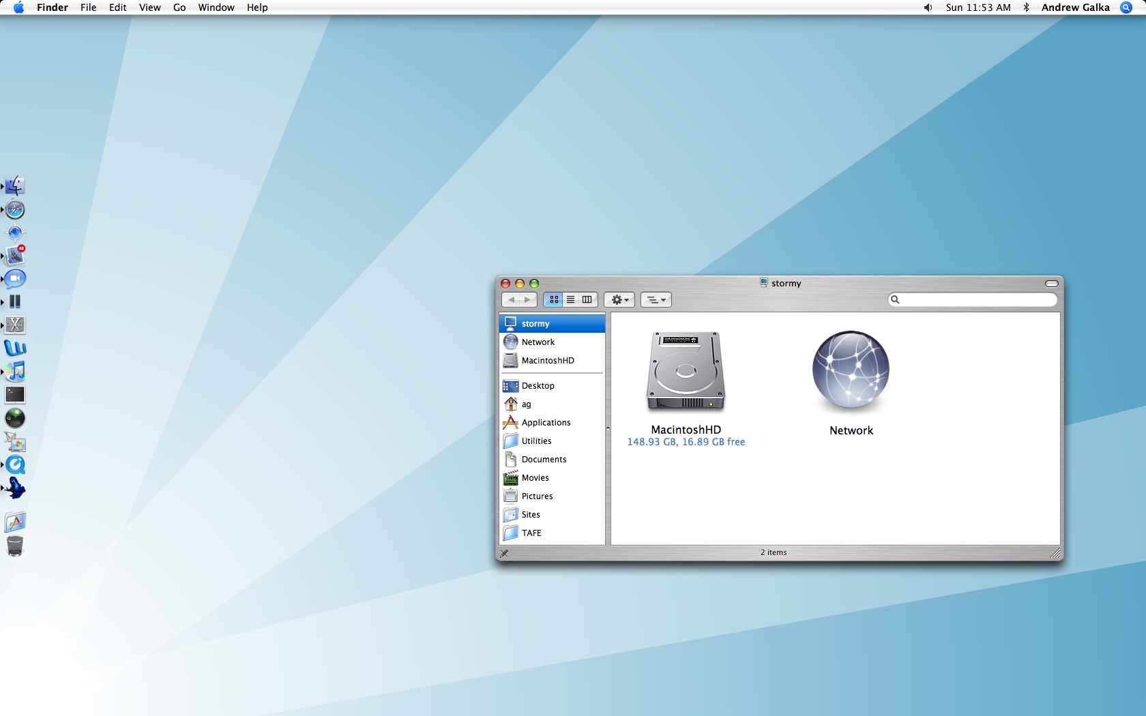This screenshot has height=716, width=1146.
Task: Open TAFE folder in the sidebar
Action: point(552,533)
